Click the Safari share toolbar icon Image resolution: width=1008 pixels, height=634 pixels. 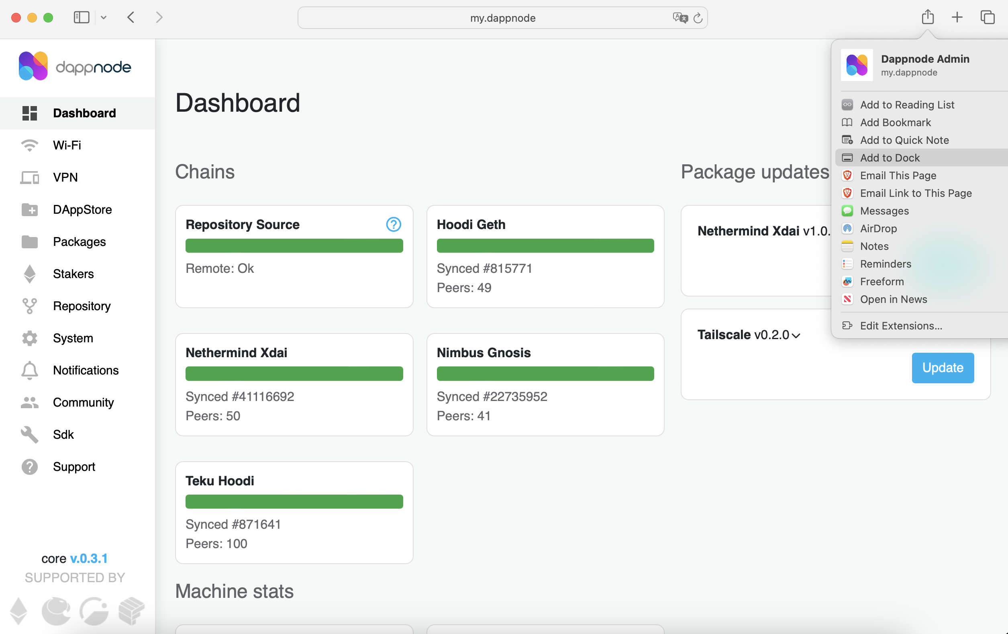(x=927, y=17)
